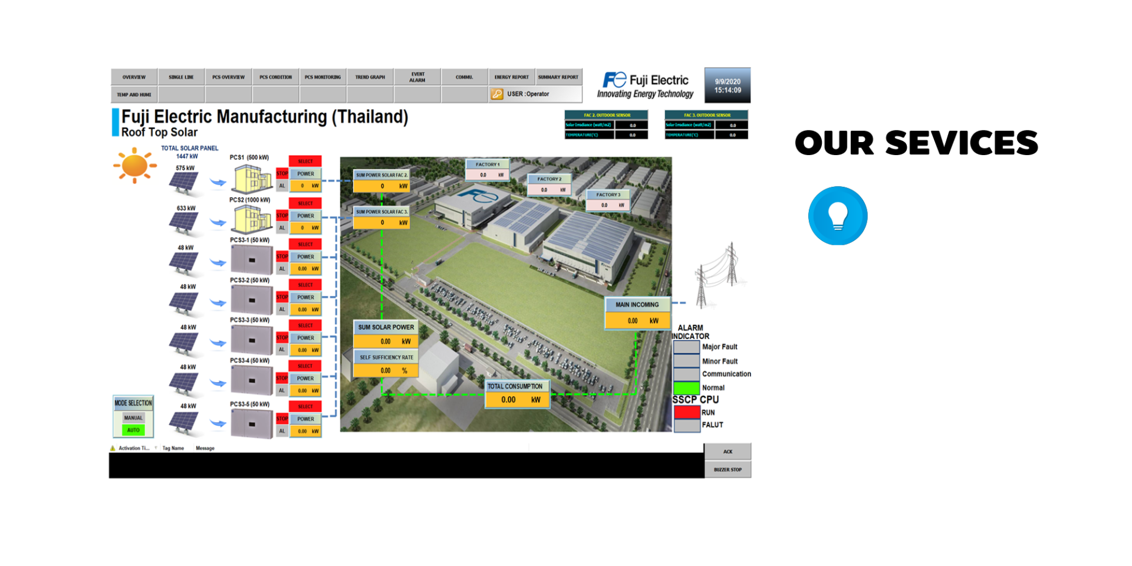
Task: Click SELECT button for PCS3-2
Action: click(x=305, y=285)
